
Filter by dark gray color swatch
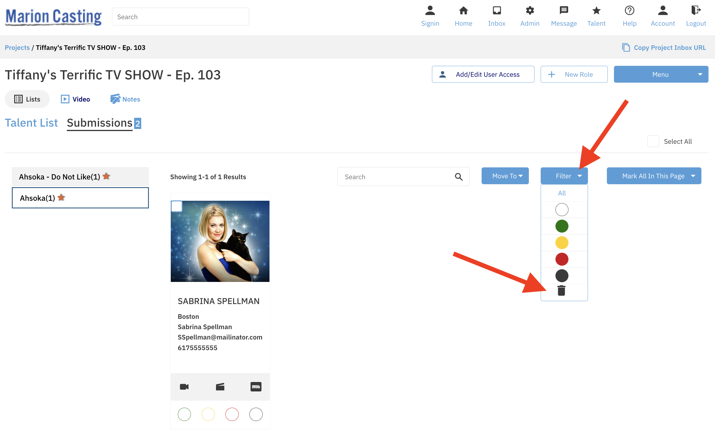(x=562, y=276)
